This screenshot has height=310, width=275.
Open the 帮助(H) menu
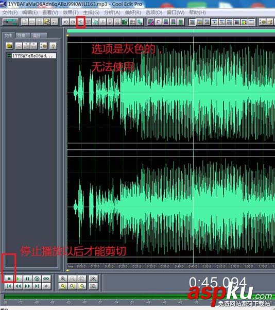197,13
